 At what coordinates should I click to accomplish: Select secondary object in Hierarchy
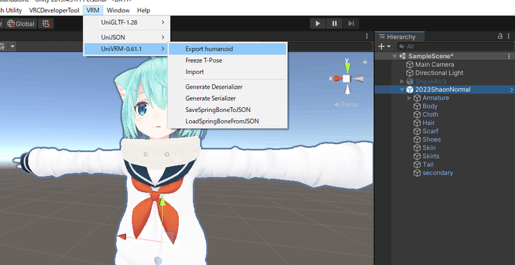click(438, 173)
